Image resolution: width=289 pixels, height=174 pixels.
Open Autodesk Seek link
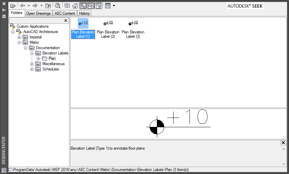pyautogui.click(x=245, y=6)
